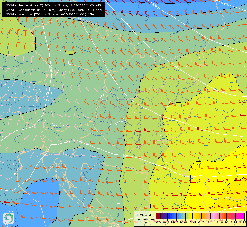The image size is (247, 227).
Task: Click the 10 label in temperature legend
Action: pyautogui.click(x=226, y=223)
